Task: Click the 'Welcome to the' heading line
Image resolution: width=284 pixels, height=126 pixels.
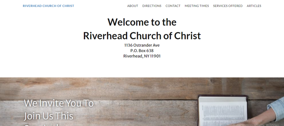Action: coord(142,22)
